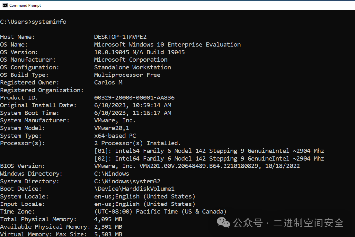Click the registered owner "Carlos M"

click(108, 82)
